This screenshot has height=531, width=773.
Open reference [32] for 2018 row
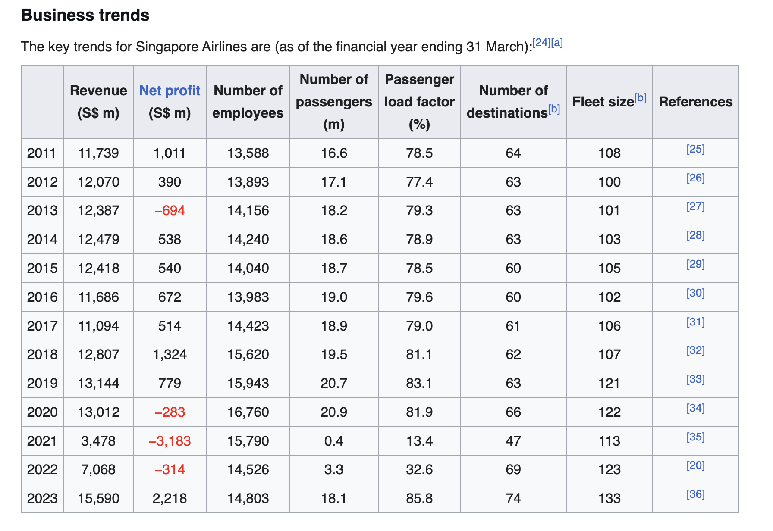[x=695, y=350]
